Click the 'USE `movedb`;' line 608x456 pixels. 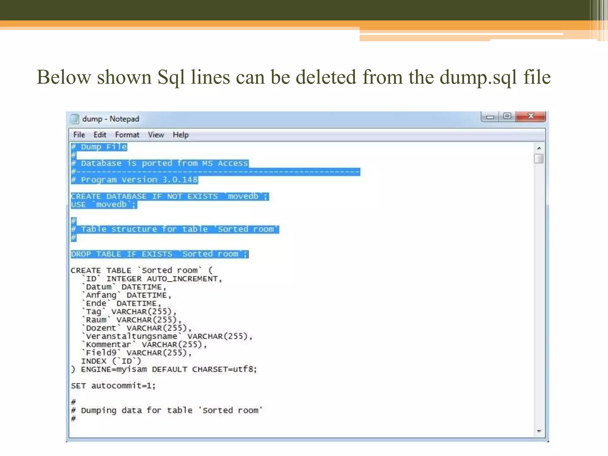(104, 205)
